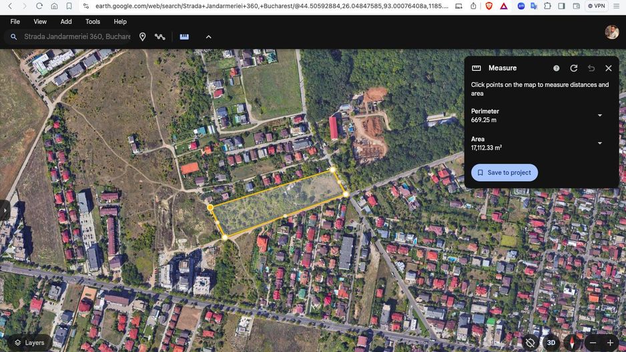Image resolution: width=626 pixels, height=352 pixels.
Task: Open the Tools menu
Action: [x=93, y=21]
